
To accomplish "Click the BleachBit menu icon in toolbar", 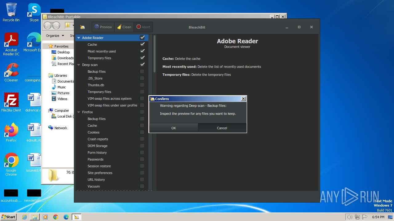I will (82, 27).
